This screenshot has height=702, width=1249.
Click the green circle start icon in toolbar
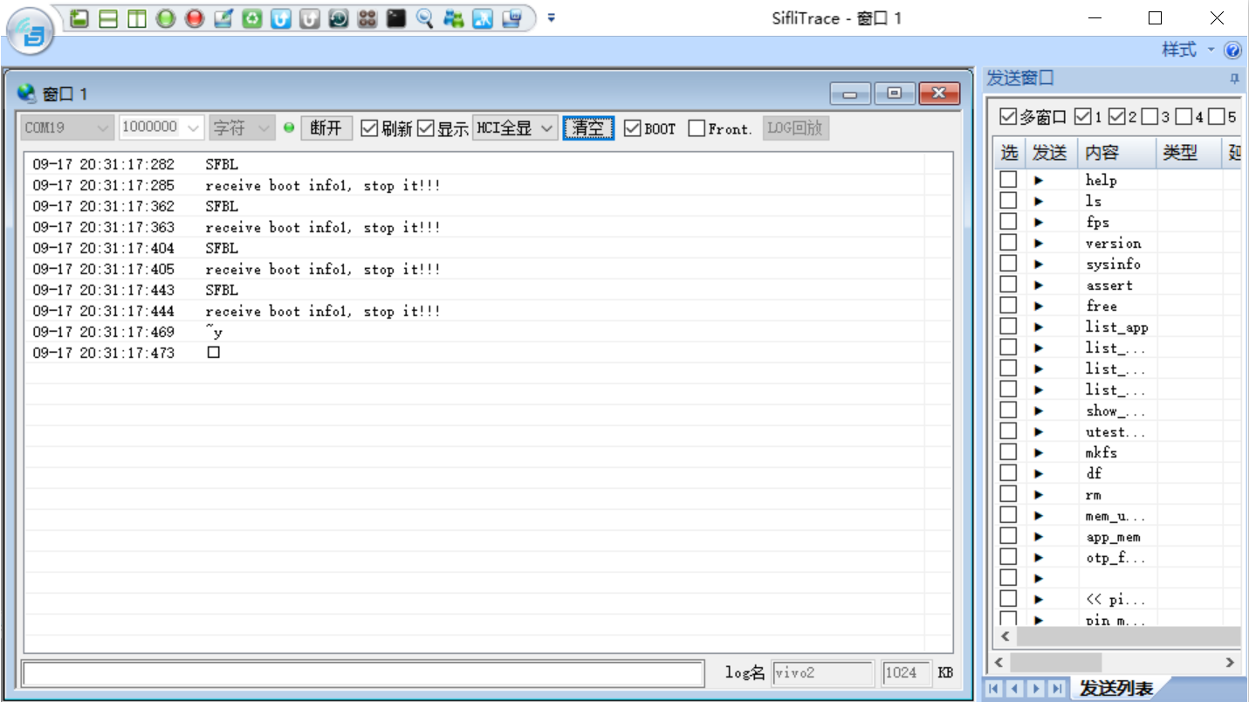click(x=166, y=18)
